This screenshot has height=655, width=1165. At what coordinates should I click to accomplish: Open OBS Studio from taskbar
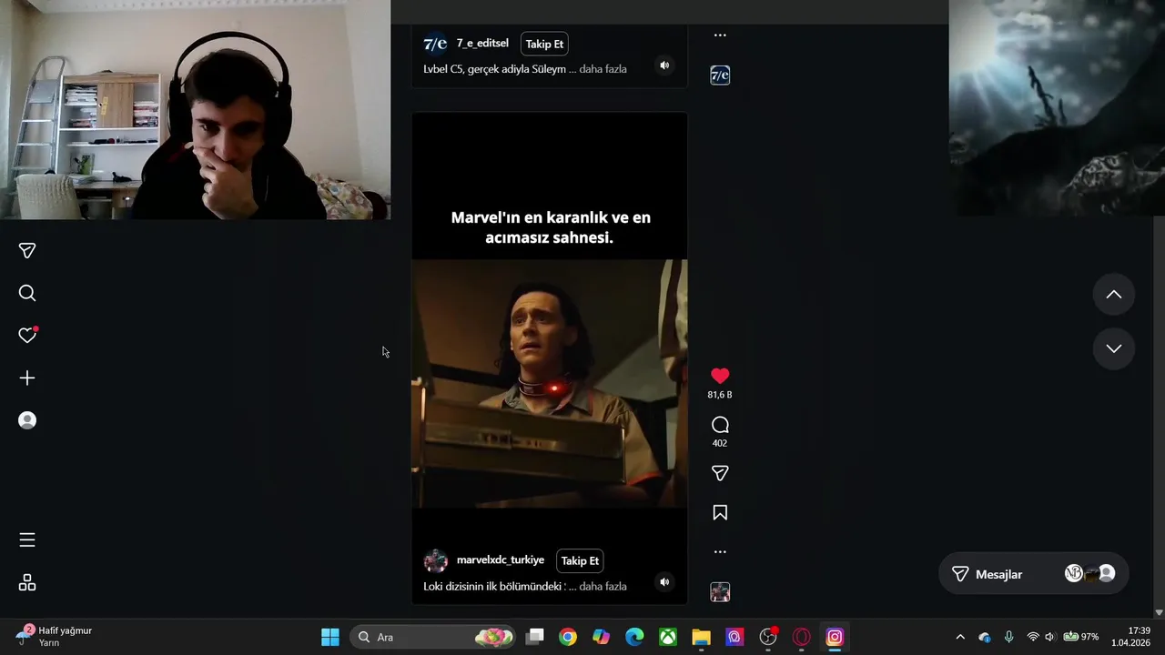pos(768,637)
